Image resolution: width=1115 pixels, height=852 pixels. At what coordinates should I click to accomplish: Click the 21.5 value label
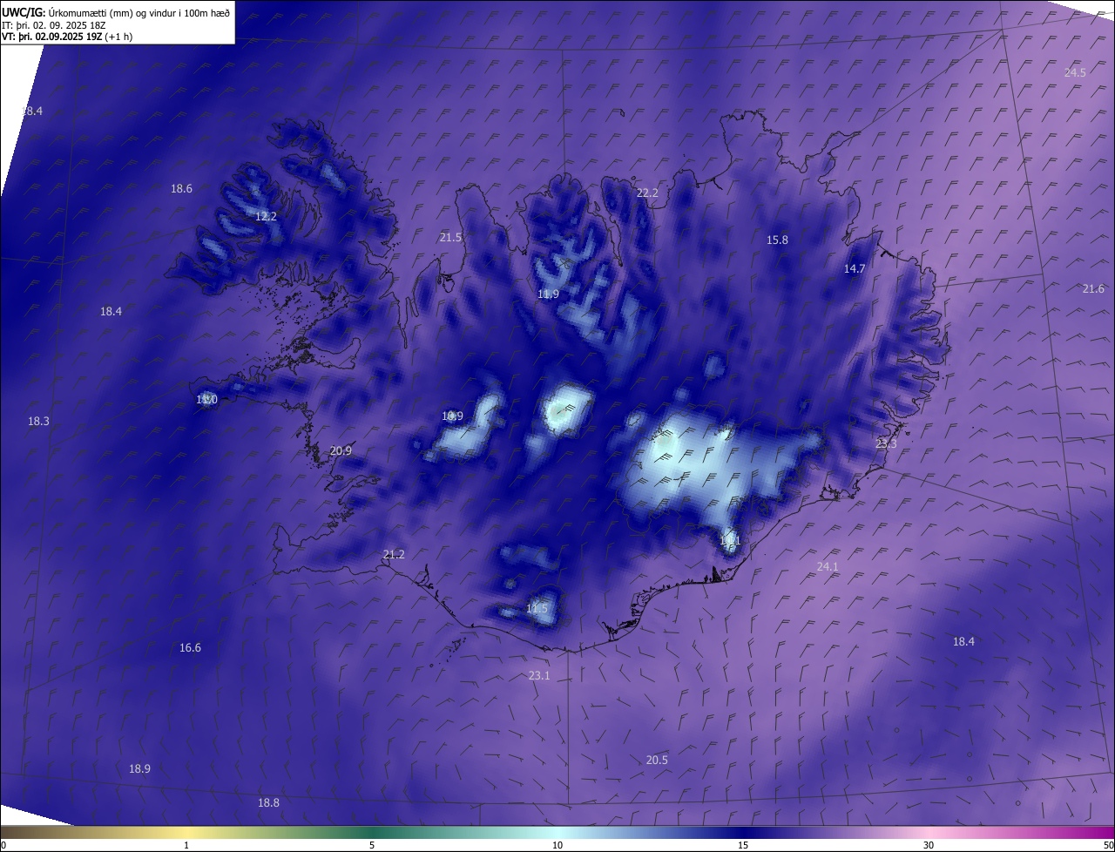pos(450,237)
